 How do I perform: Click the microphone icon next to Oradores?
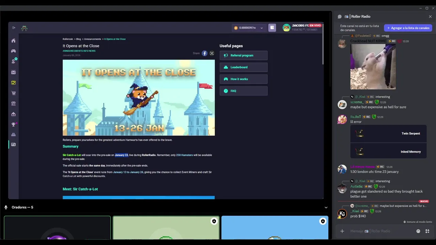click(6, 207)
